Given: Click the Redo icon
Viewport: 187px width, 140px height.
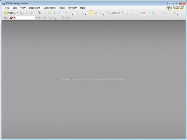Looking at the screenshot, I should (67, 13).
